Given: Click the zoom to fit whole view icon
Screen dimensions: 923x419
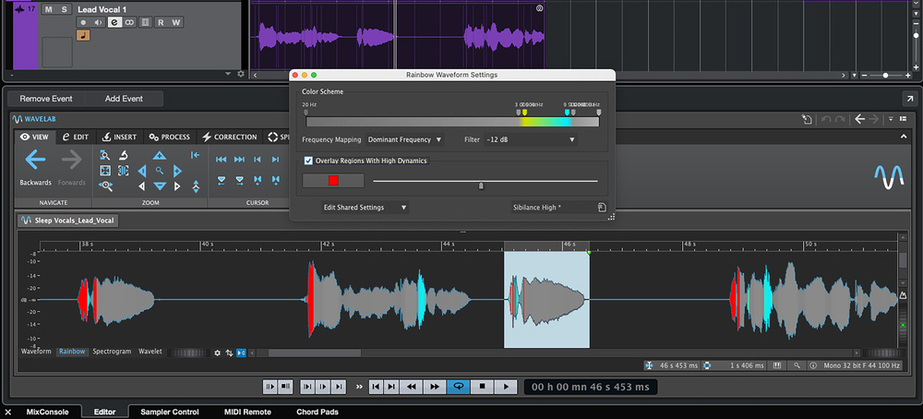Looking at the screenshot, I should [105, 171].
